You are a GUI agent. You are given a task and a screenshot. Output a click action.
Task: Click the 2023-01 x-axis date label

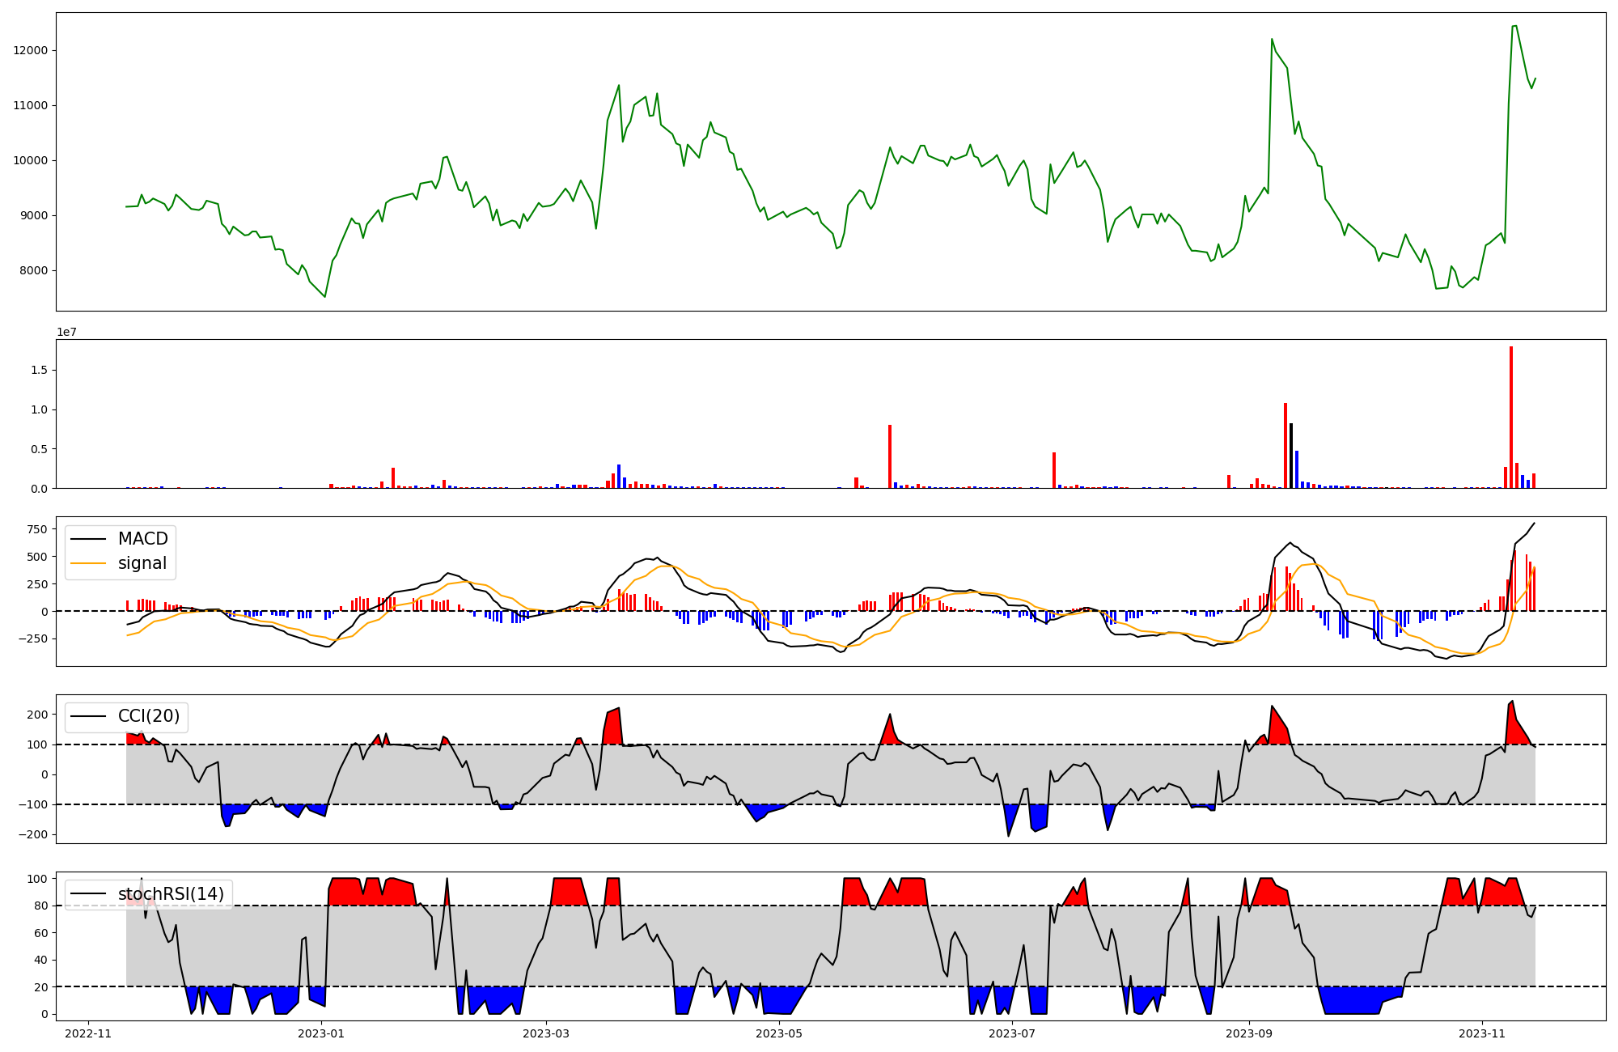pyautogui.click(x=321, y=1033)
